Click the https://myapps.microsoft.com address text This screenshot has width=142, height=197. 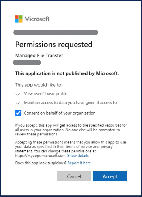41,156
